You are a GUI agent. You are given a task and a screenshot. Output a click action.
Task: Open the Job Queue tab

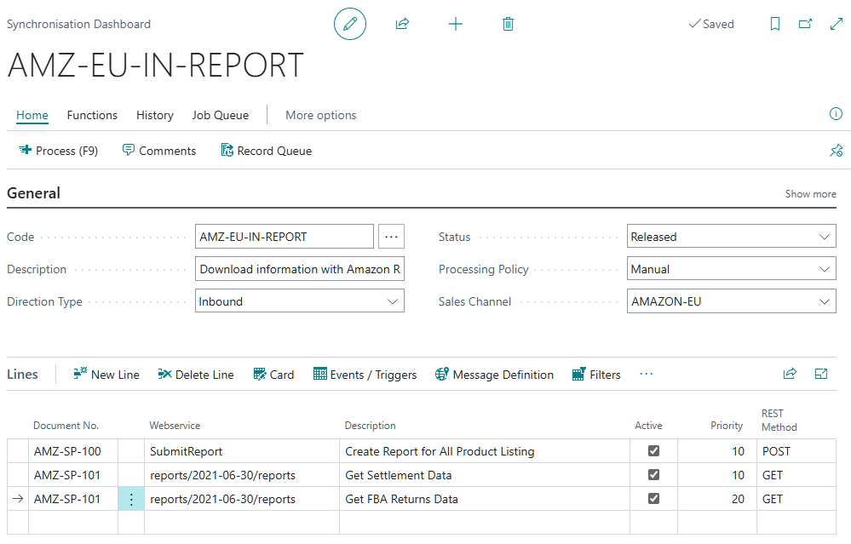221,115
